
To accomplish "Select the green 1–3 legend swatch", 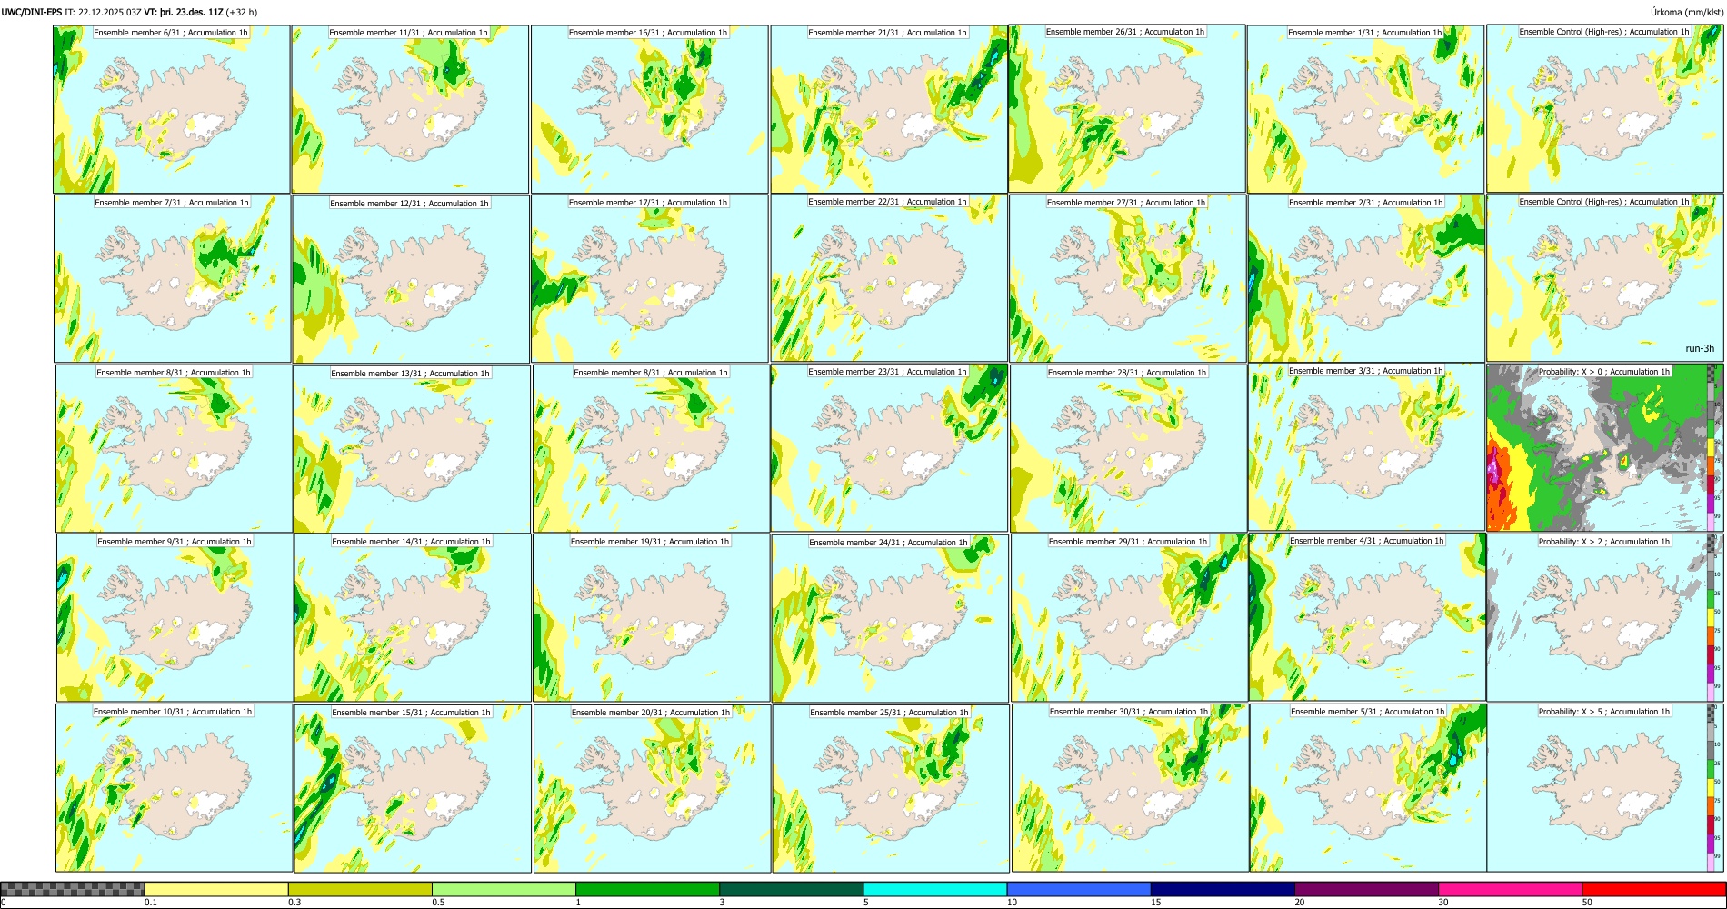I will click(x=647, y=889).
